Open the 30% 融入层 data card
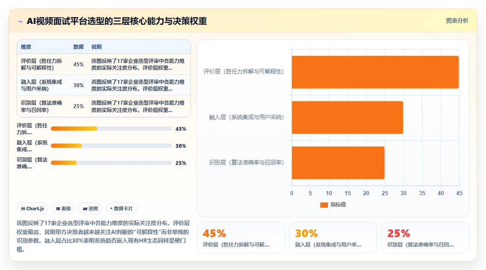486x270 pixels. (x=333, y=238)
